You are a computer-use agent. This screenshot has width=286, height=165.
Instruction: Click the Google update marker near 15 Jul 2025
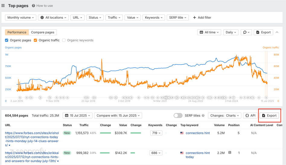(266, 98)
